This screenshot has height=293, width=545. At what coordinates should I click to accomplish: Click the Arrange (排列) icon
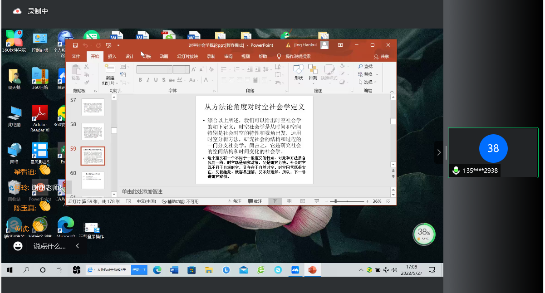[313, 69]
